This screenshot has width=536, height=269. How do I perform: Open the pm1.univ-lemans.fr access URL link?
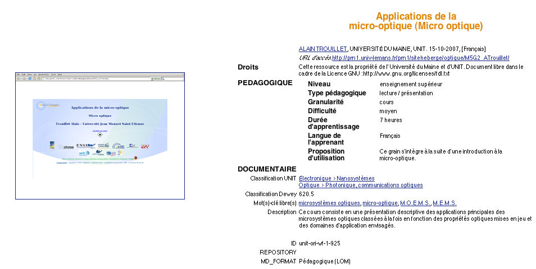tap(421, 58)
